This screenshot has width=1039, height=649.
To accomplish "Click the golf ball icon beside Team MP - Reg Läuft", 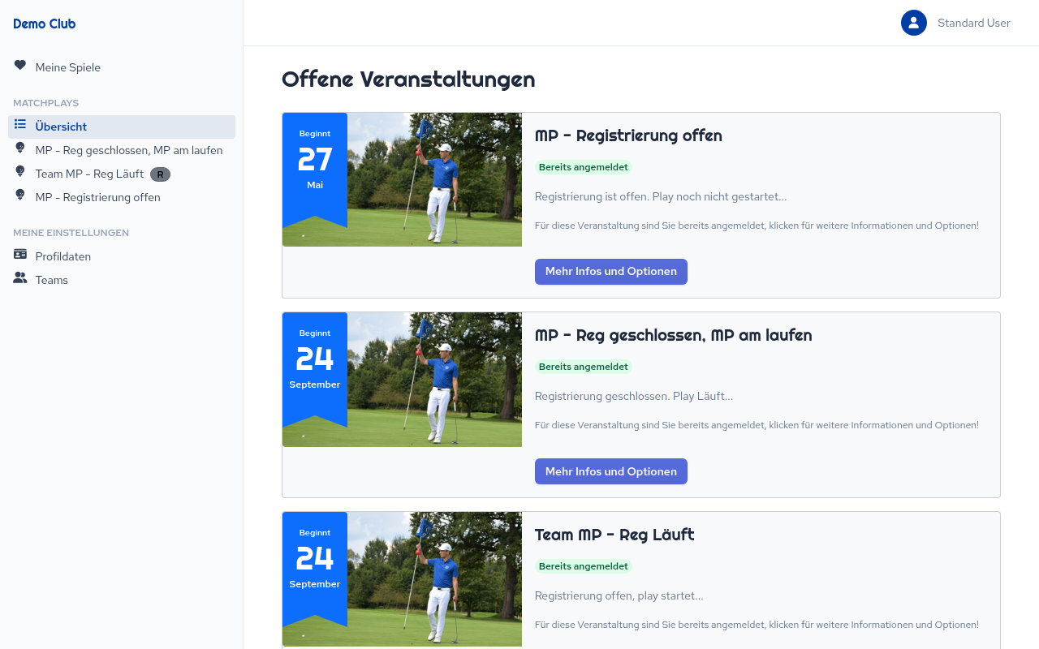I will (x=20, y=172).
